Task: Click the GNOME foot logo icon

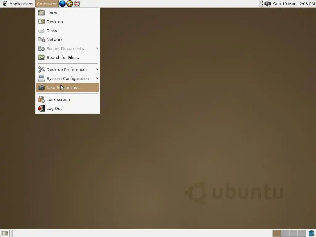Action: point(5,4)
